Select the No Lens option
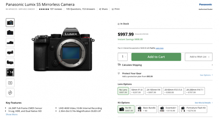 123,91
